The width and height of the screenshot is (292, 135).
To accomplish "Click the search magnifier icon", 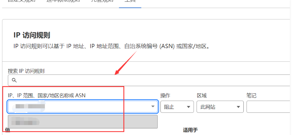I will [x=14, y=80].
